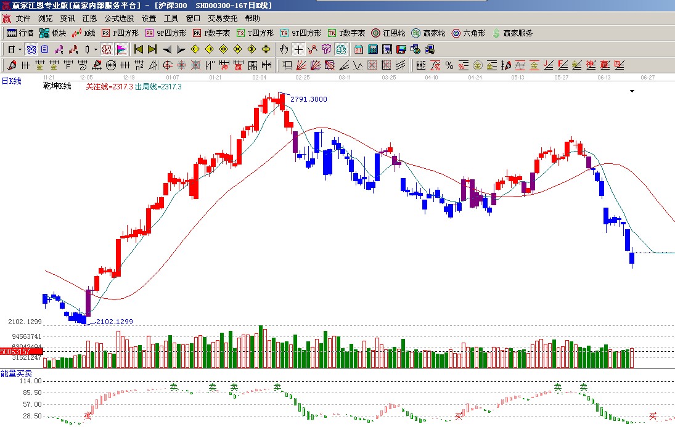Open the small black triangle chart menu
This screenshot has height=427, width=675.
tap(632, 91)
